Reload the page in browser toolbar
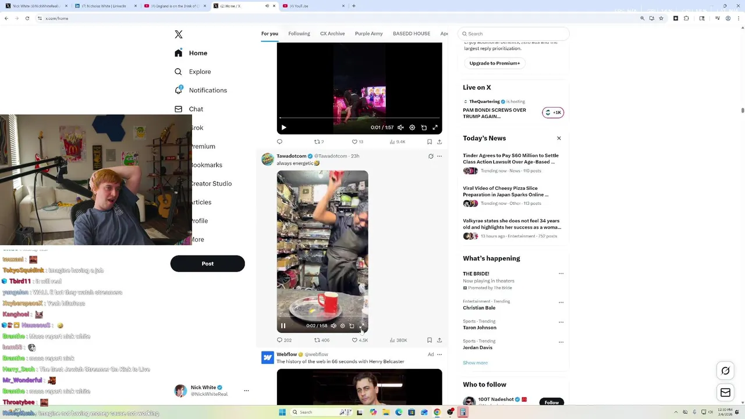745x419 pixels. [x=27, y=18]
